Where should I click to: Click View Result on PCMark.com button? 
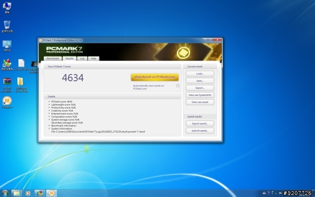155,77
